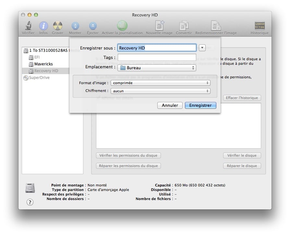
Task: Click the Annuler button
Action: pos(170,105)
